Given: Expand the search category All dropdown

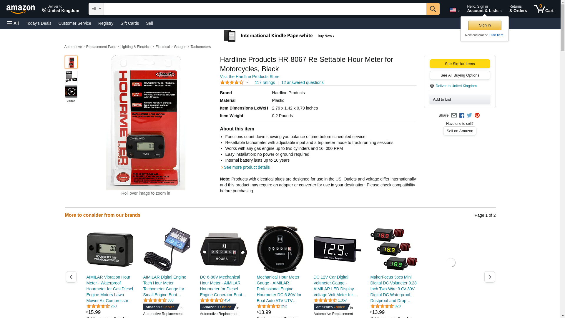Looking at the screenshot, I should pyautogui.click(x=96, y=9).
